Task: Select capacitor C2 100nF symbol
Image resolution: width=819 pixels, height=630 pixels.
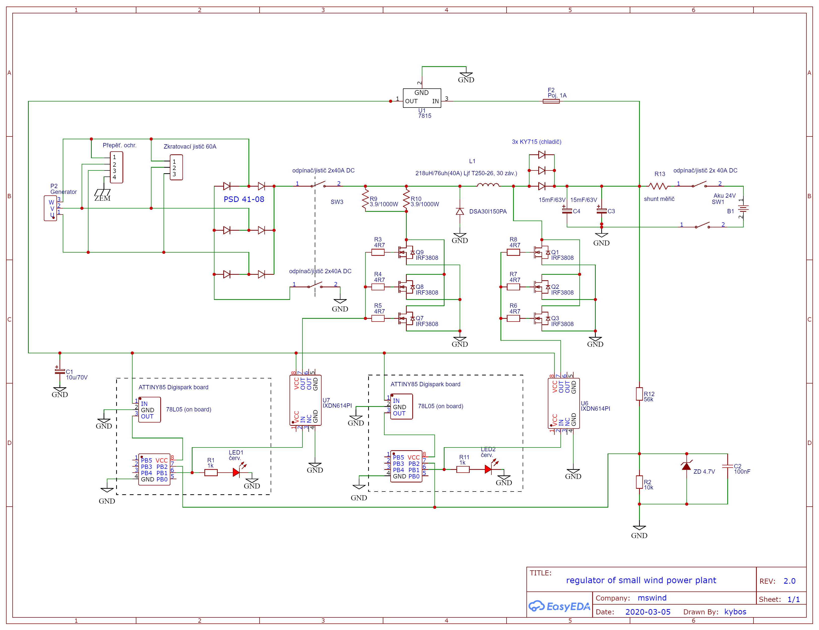Action: 728,466
